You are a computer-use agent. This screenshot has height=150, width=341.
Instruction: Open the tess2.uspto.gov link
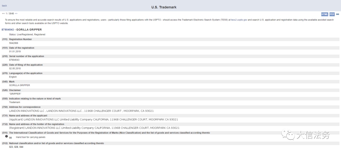[239, 20]
